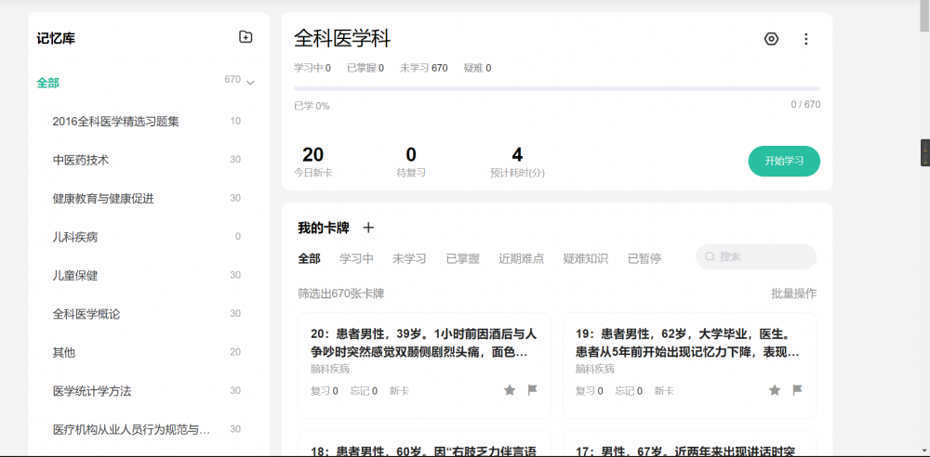Click the 我的卡牌 heading
The image size is (930, 457).
pyautogui.click(x=324, y=228)
